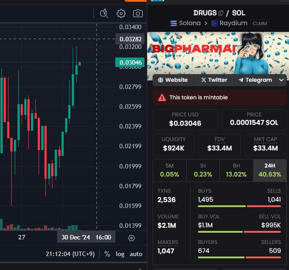
Task: Click the FDV $33.4M box
Action: click(219, 145)
